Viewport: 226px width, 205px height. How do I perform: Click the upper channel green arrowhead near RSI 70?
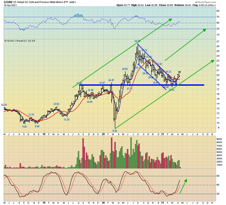pyautogui.click(x=170, y=20)
